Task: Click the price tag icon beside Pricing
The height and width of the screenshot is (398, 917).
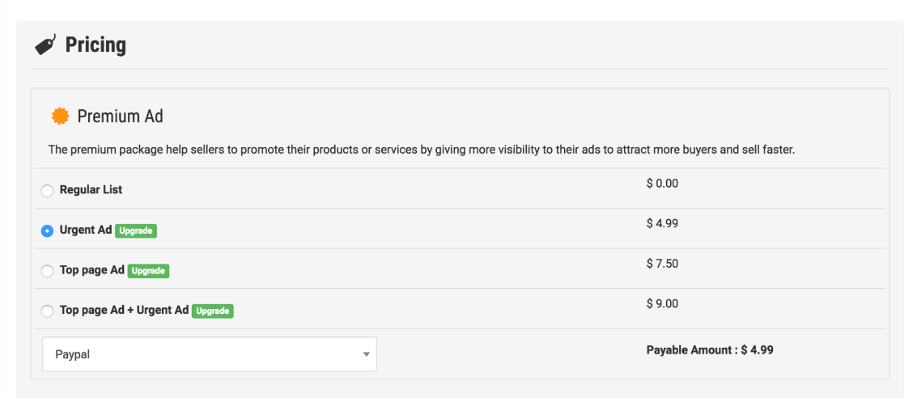Action: [x=45, y=44]
